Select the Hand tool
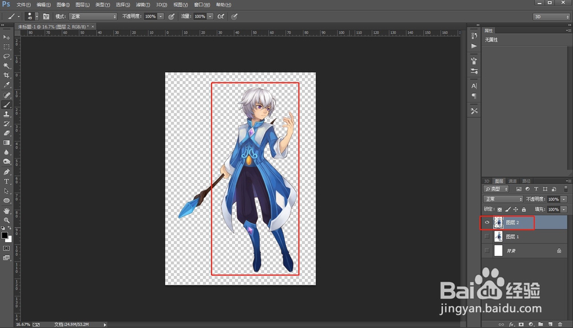573x328 pixels. [x=6, y=211]
